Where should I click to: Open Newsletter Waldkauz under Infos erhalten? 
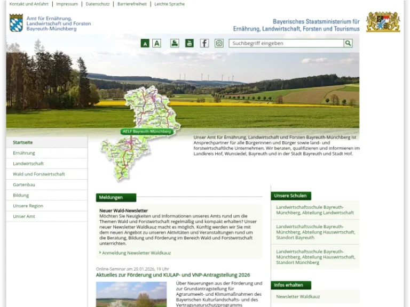[298, 296]
